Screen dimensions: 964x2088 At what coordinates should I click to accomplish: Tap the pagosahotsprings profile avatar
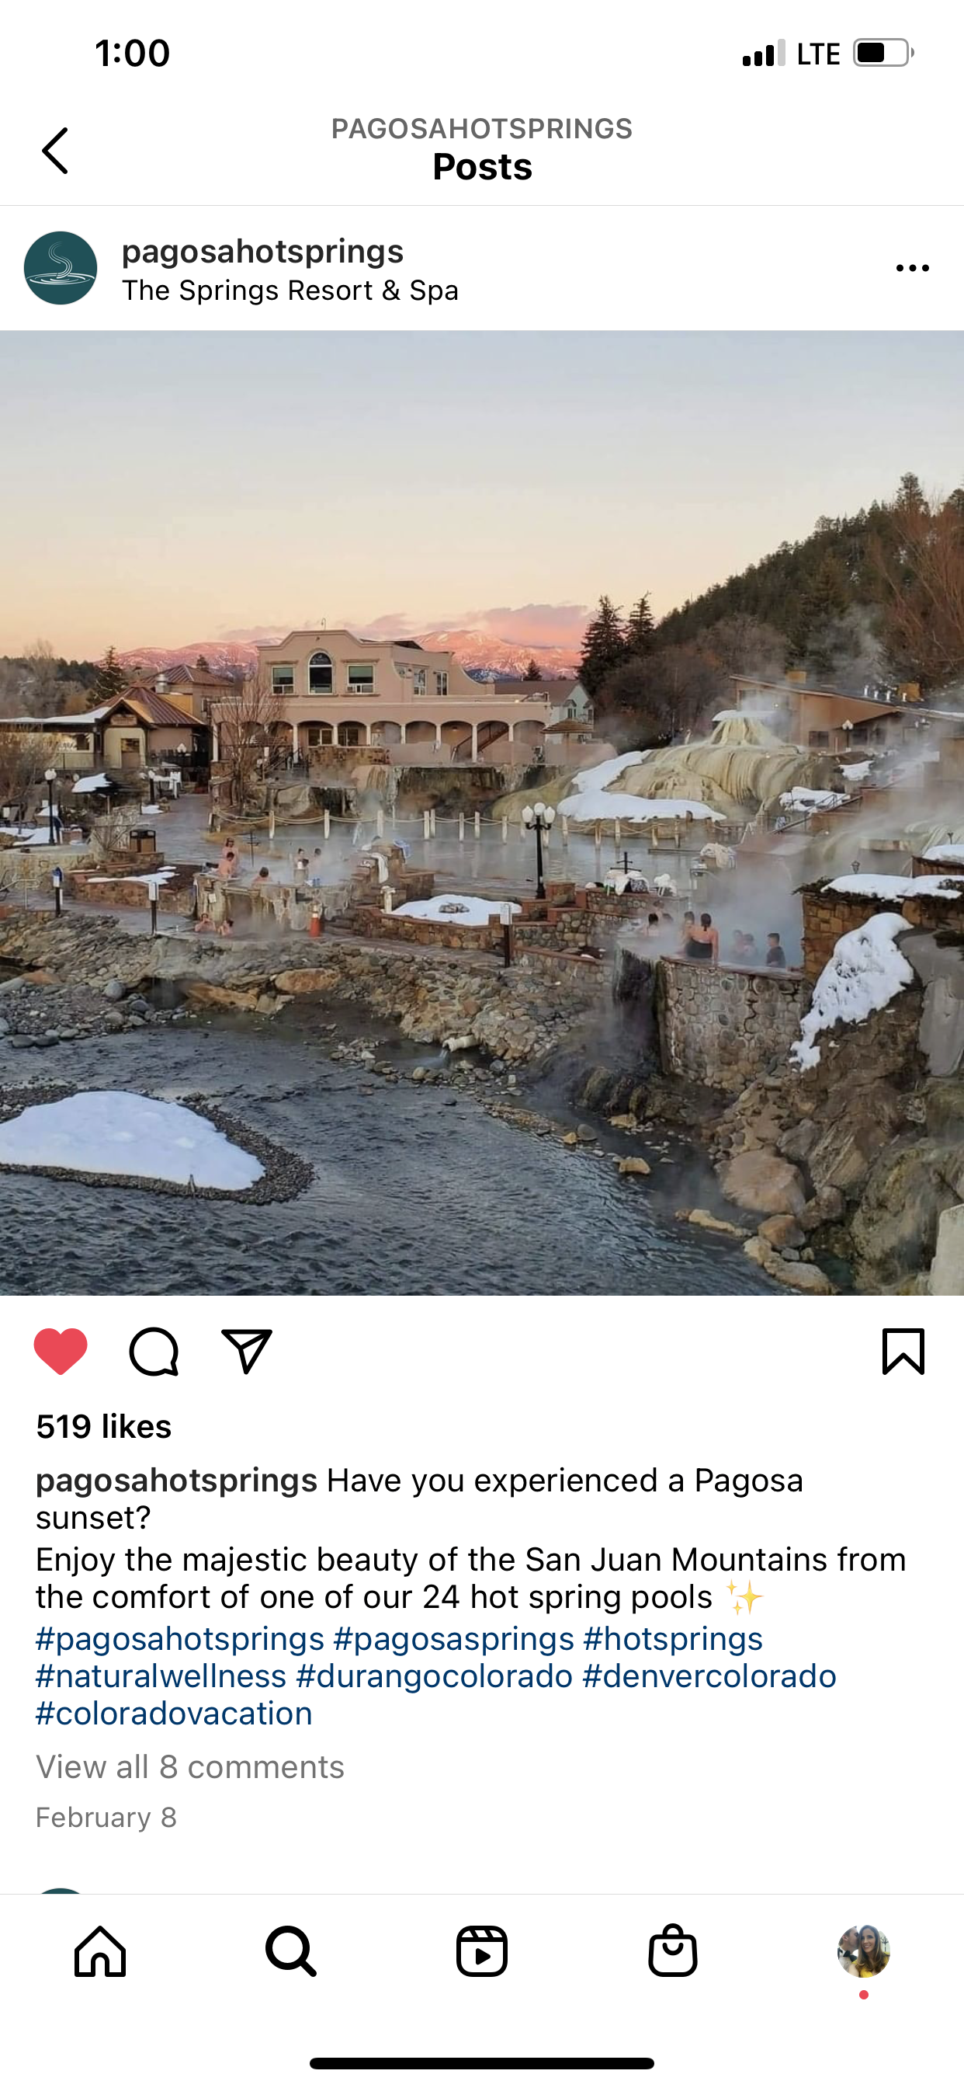[61, 268]
